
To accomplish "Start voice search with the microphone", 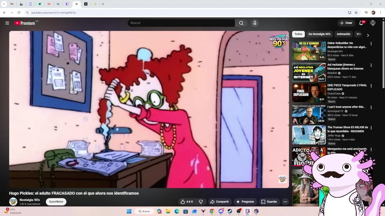I will point(255,23).
